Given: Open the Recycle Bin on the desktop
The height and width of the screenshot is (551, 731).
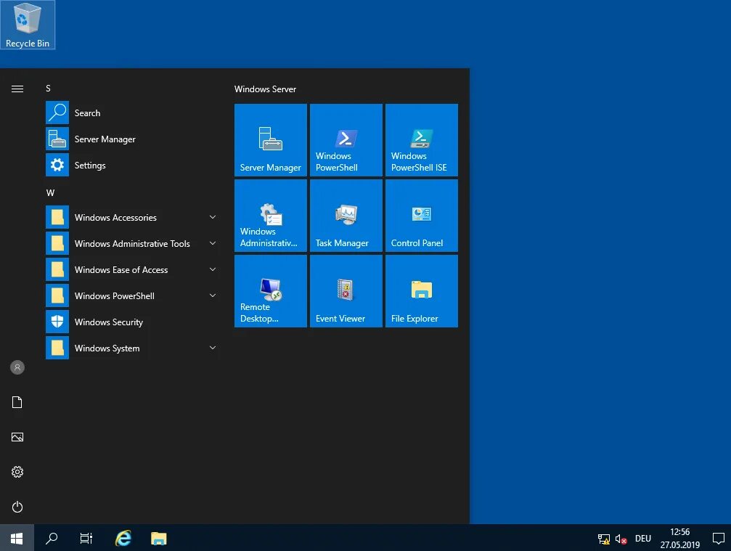Looking at the screenshot, I should [x=28, y=25].
